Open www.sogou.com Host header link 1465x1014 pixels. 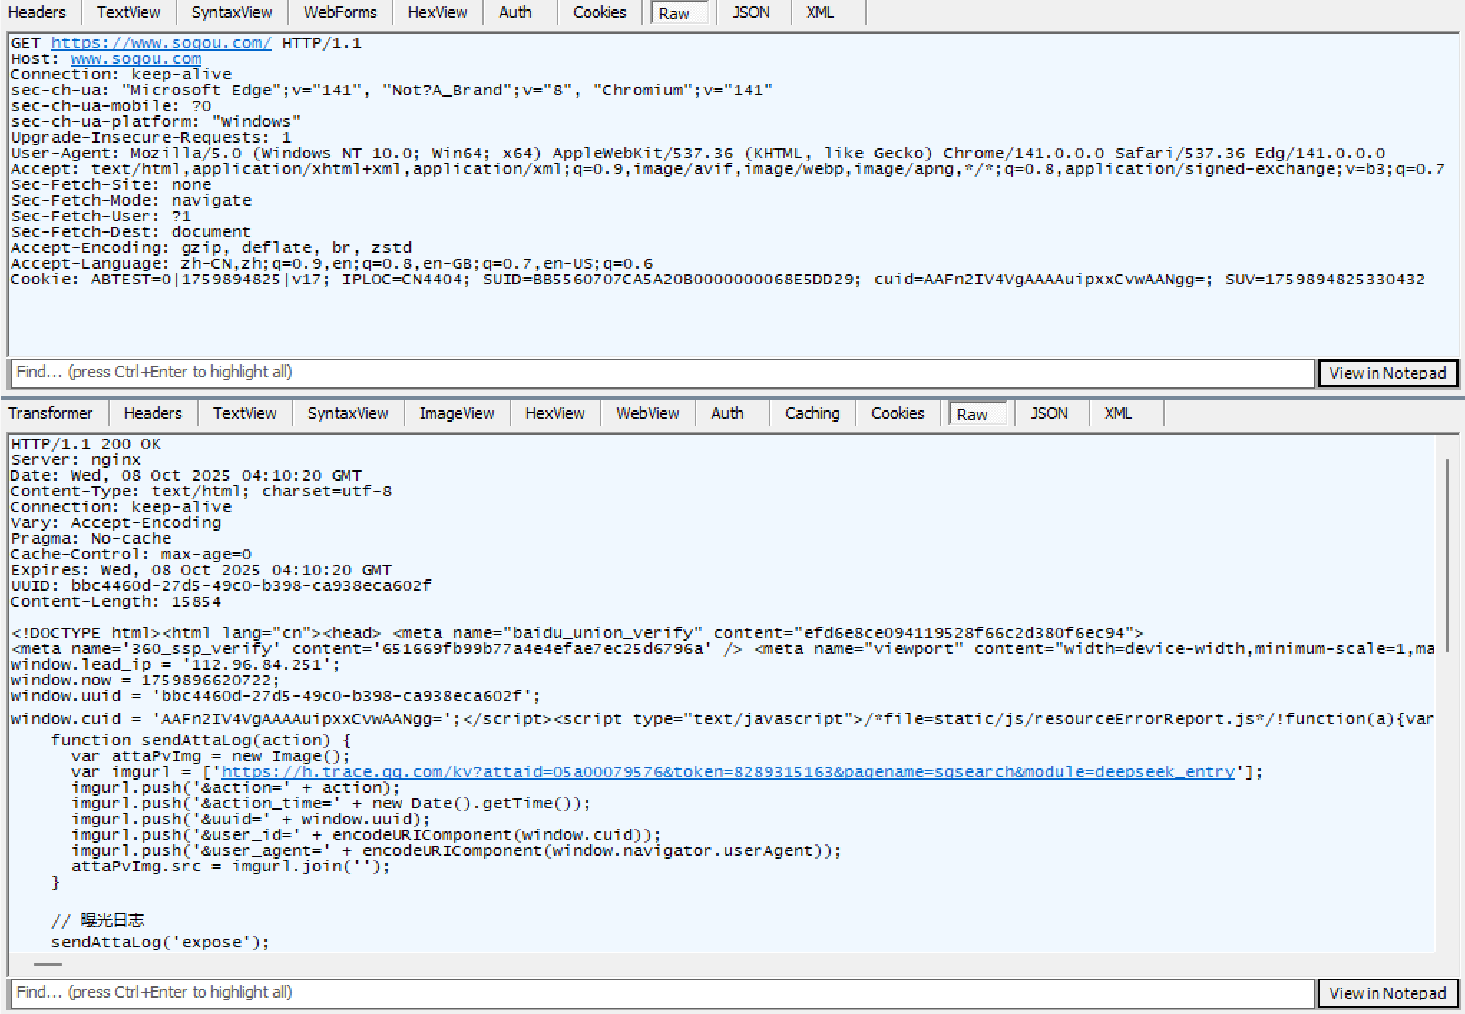click(135, 59)
